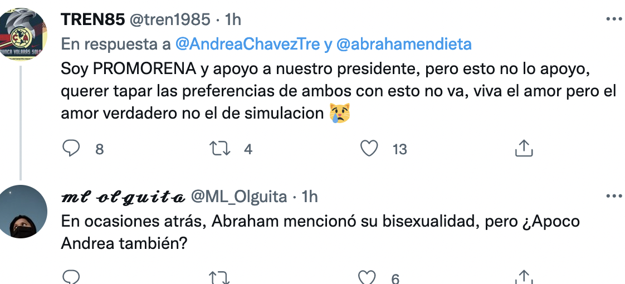Screen dimensions: 625x284
Task: Open more options for ML_Olguita tweet
Action: click(x=614, y=195)
